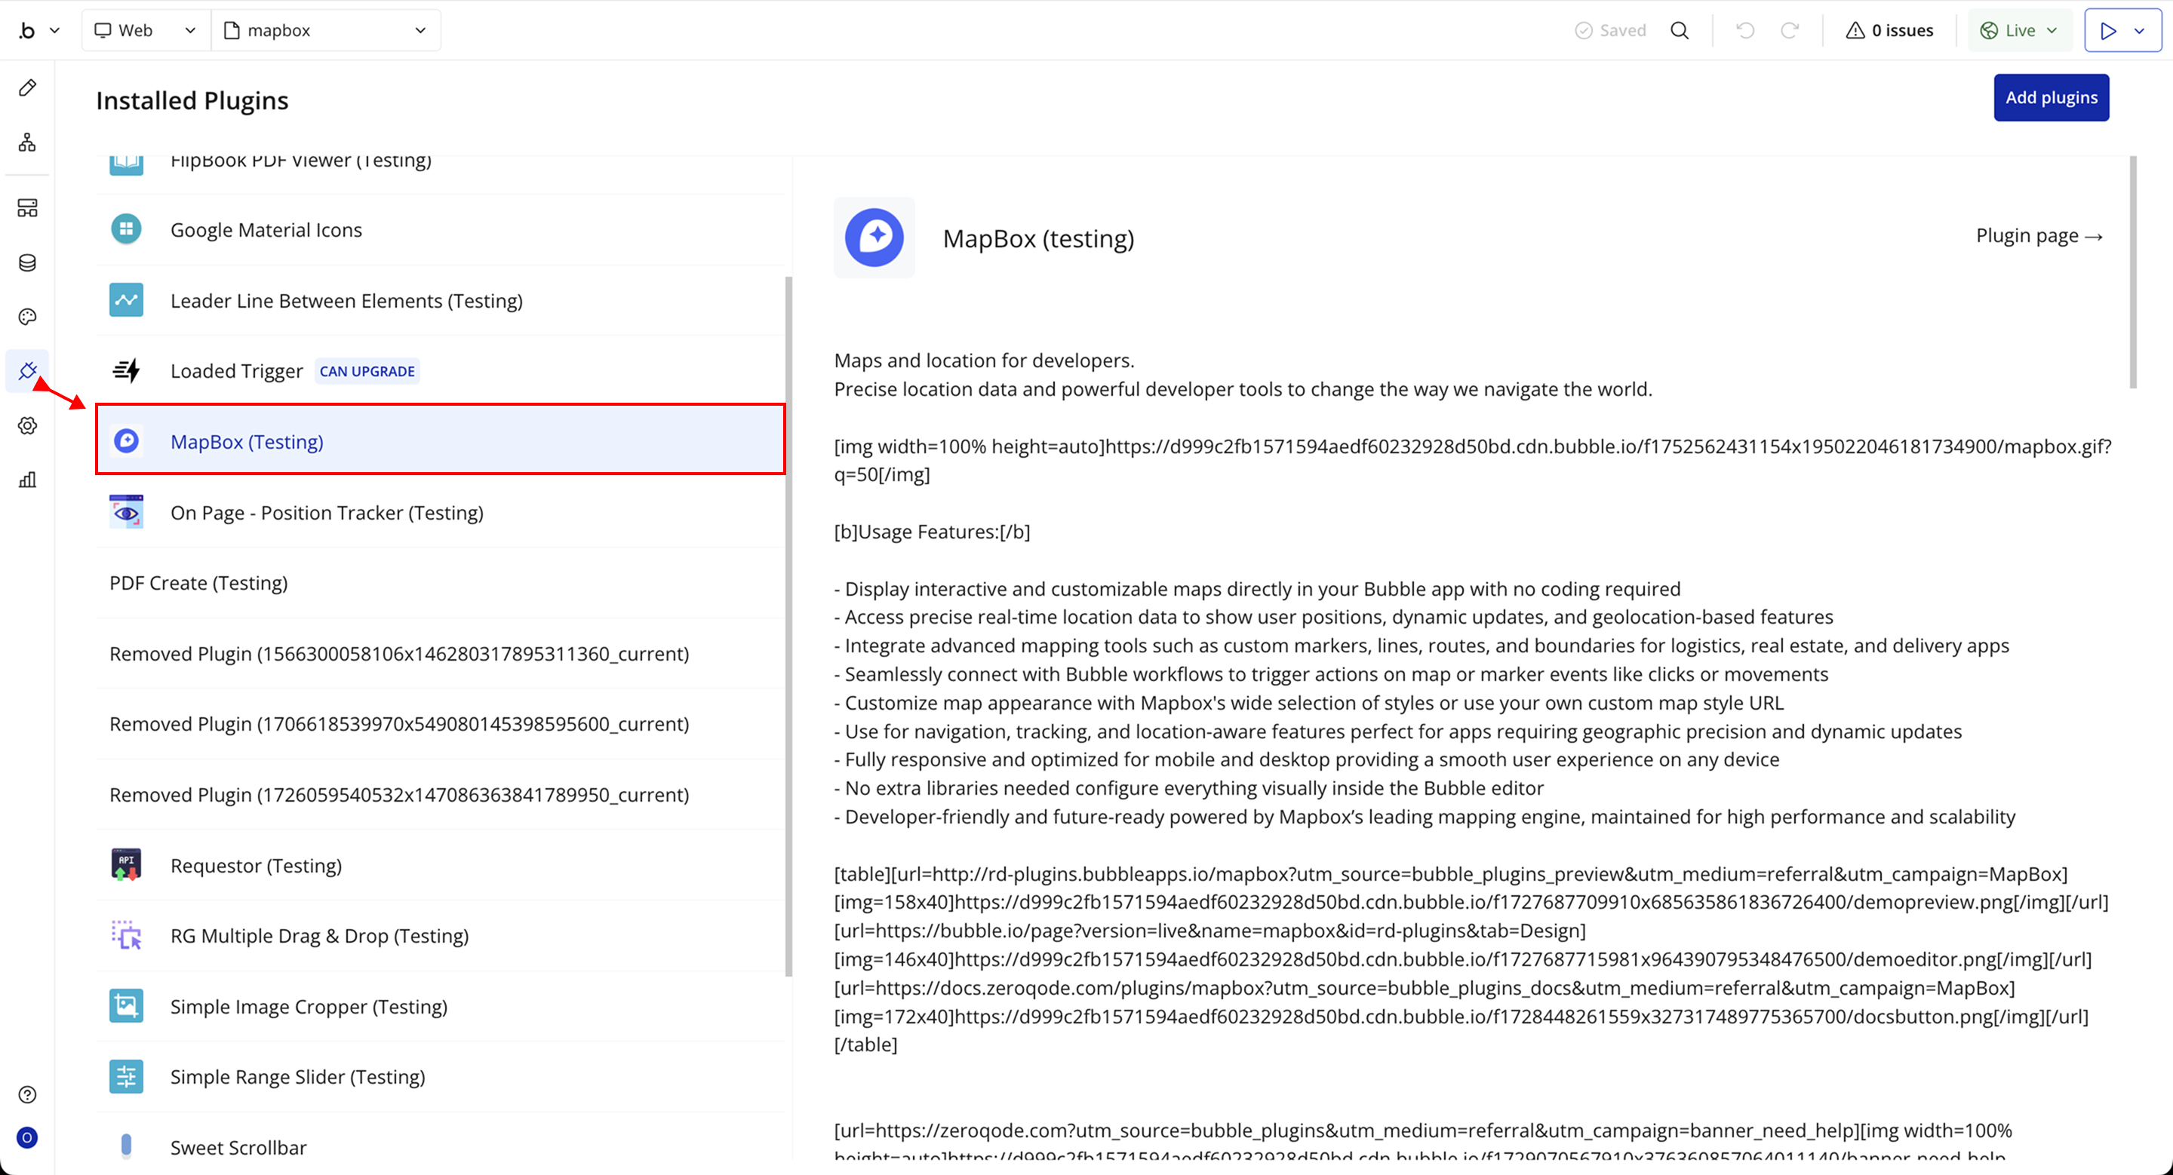Image resolution: width=2173 pixels, height=1175 pixels.
Task: Select Requestor (Testing) plugin entry
Action: pos(256,865)
